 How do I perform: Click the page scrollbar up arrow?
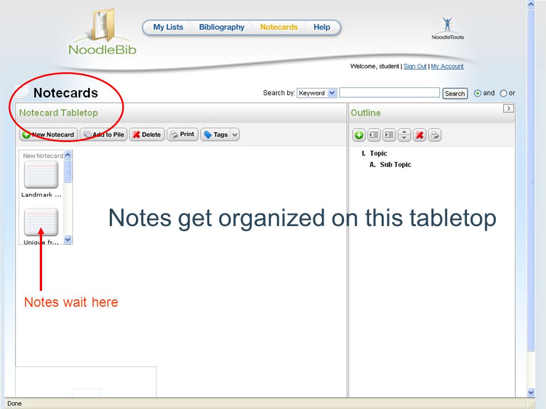tap(531, 4)
